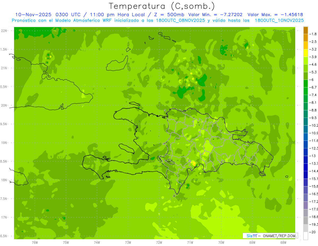Image resolution: width=318 pixels, height=246 pixels.
Task: Click the '7.5N' latitude label
Action: [x=4, y=199]
